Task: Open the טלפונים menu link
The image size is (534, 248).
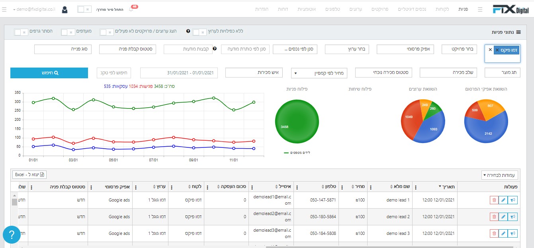Action: [x=333, y=9]
